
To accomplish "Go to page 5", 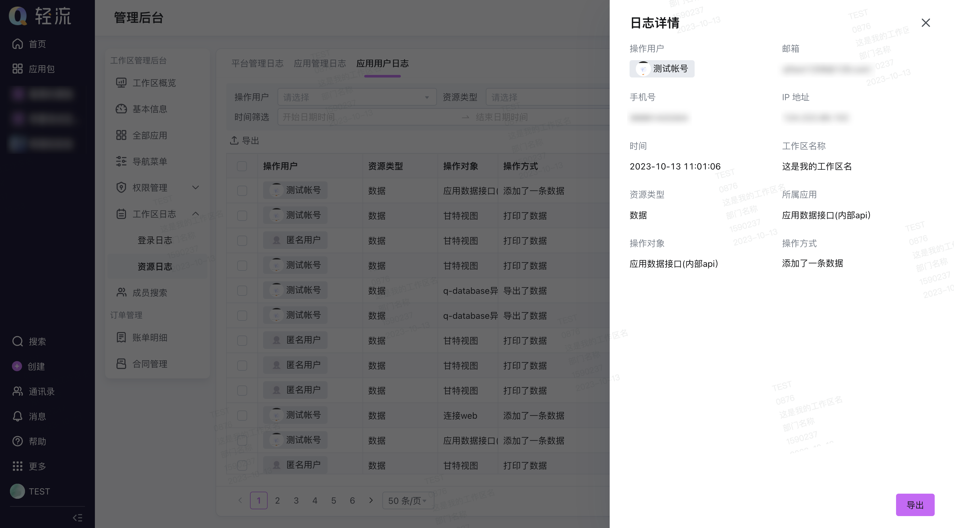I will [333, 501].
